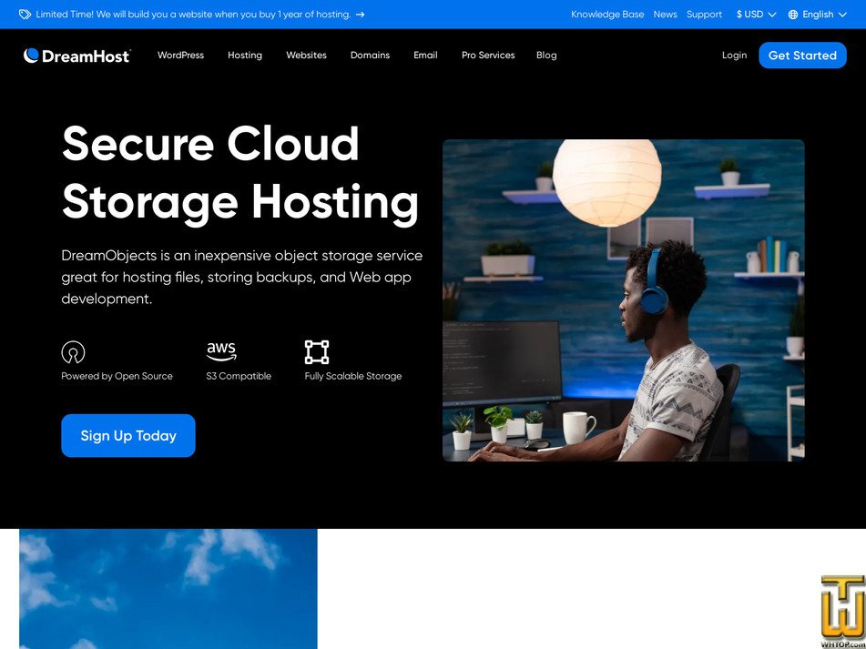Select the Powered by Open Source icon
This screenshot has height=649, width=866.
(x=73, y=352)
